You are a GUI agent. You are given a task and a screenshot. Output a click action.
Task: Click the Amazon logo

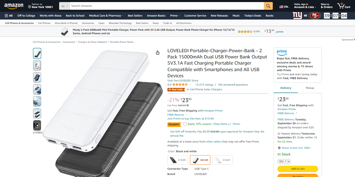pos(14,6)
